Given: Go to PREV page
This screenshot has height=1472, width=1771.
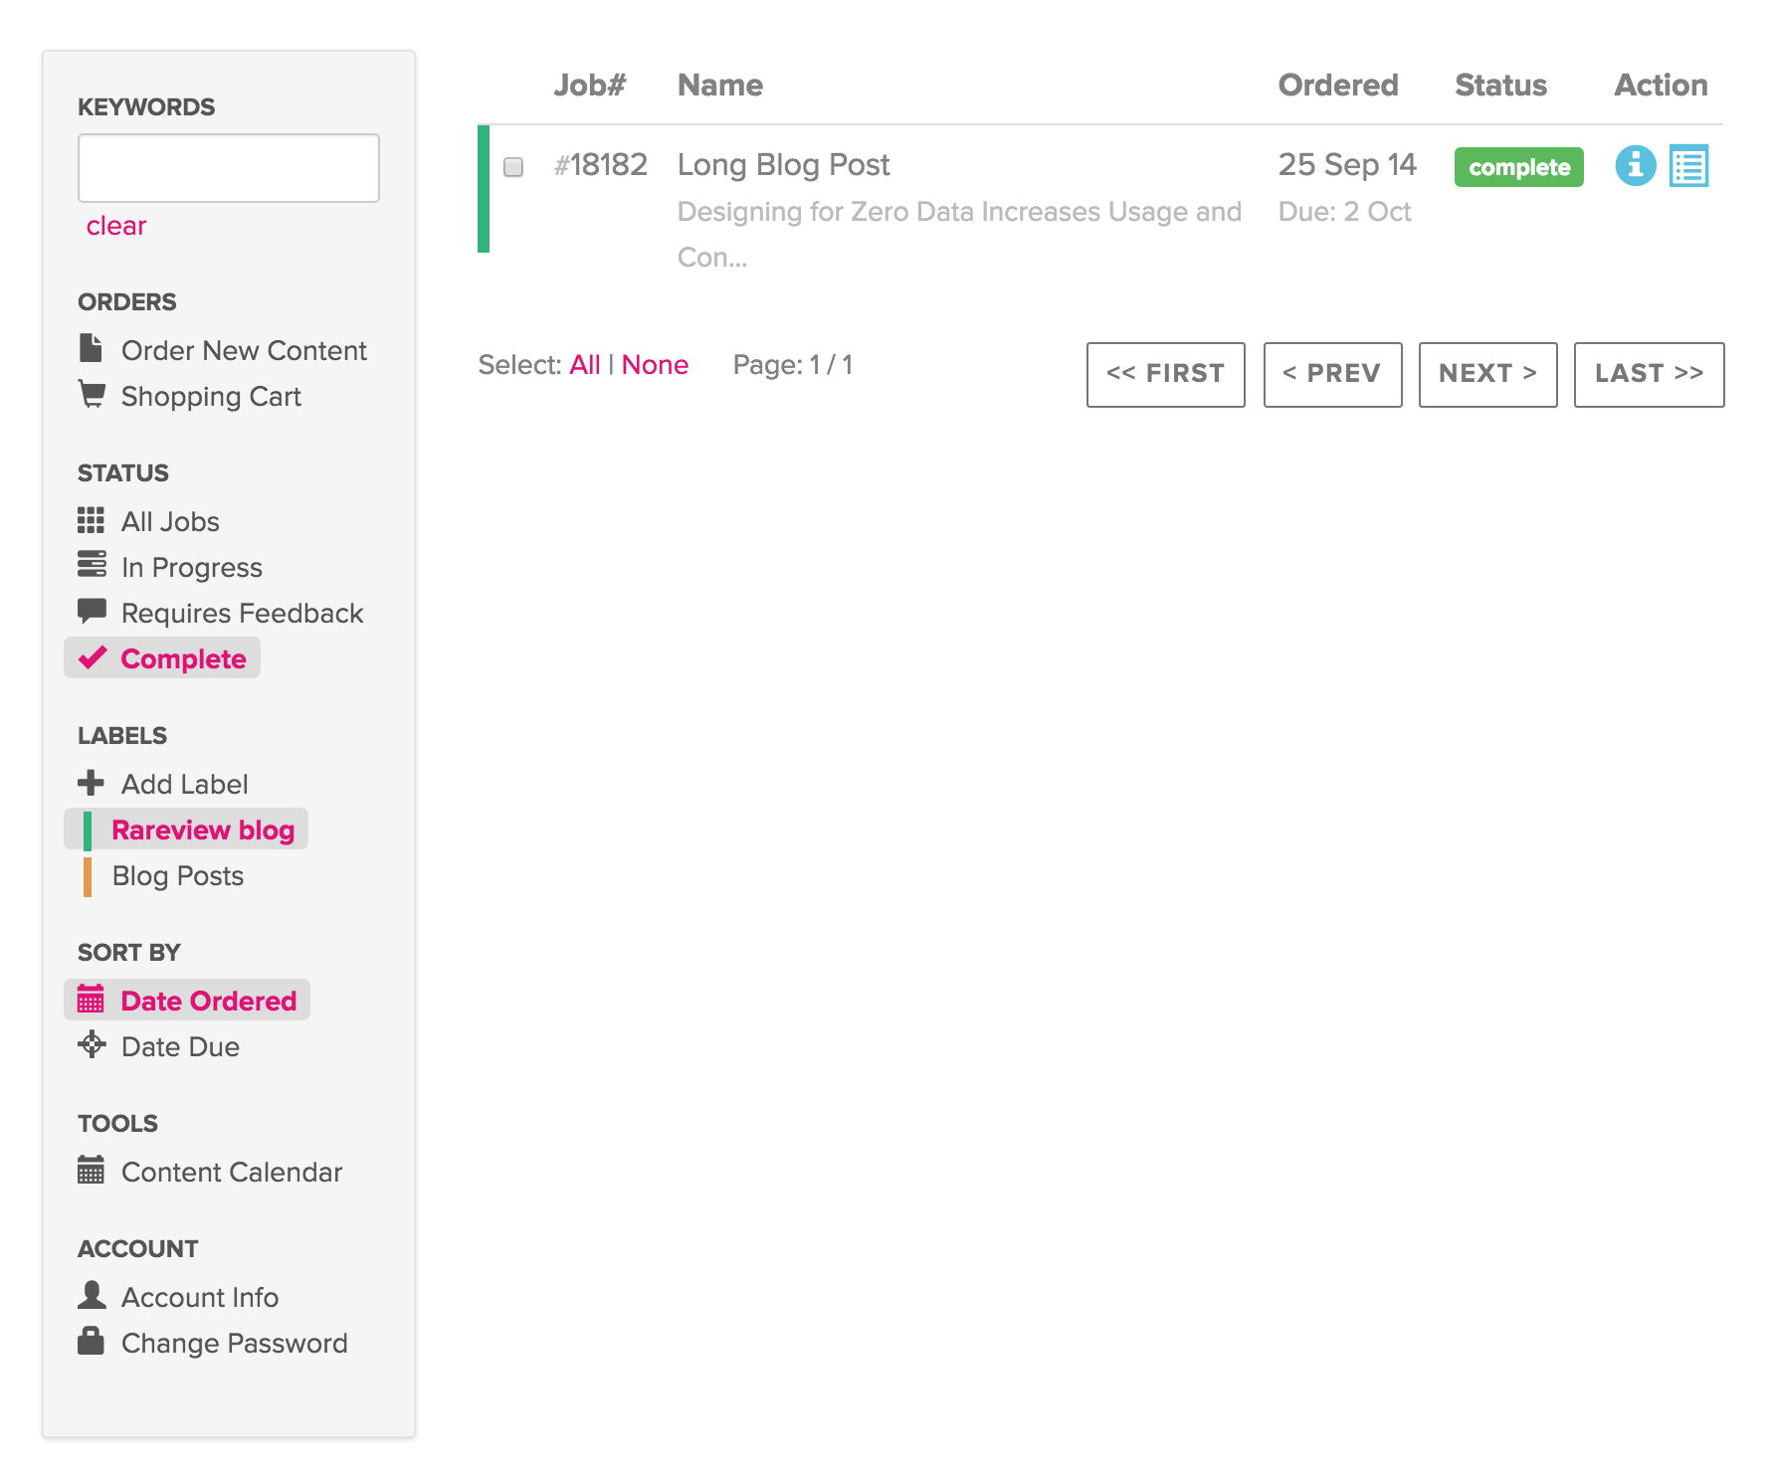Looking at the screenshot, I should point(1333,374).
